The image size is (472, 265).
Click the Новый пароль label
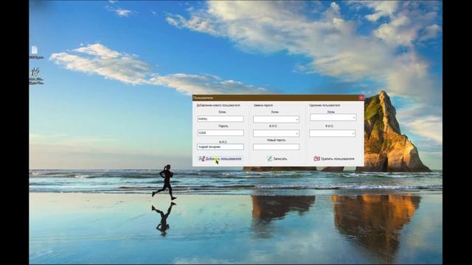click(x=276, y=140)
